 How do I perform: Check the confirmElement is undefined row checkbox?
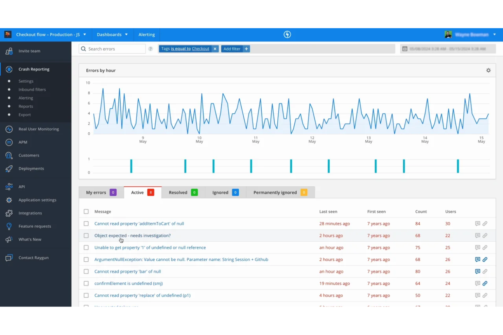click(86, 283)
